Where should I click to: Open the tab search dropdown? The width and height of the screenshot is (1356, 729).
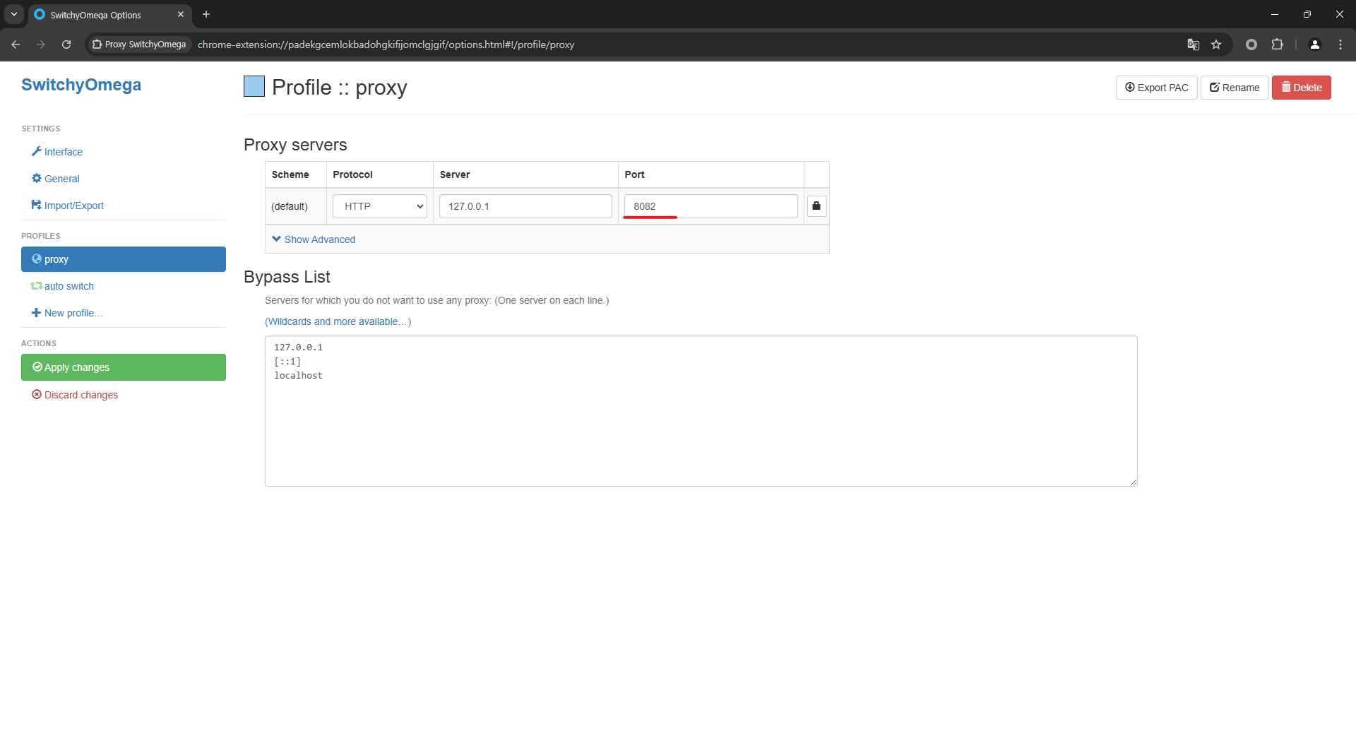(x=14, y=14)
